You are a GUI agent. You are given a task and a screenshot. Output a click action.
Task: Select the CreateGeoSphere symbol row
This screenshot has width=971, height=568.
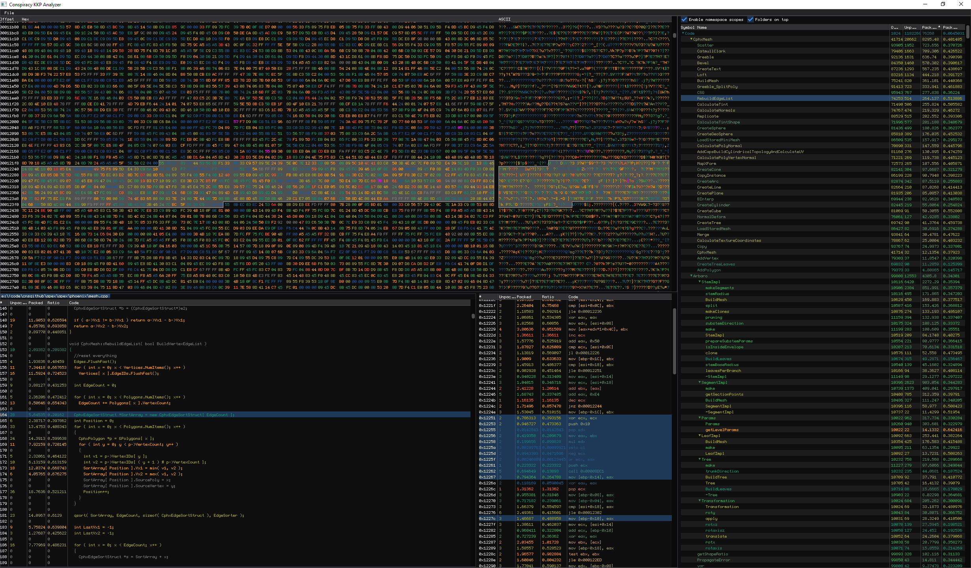click(822, 134)
